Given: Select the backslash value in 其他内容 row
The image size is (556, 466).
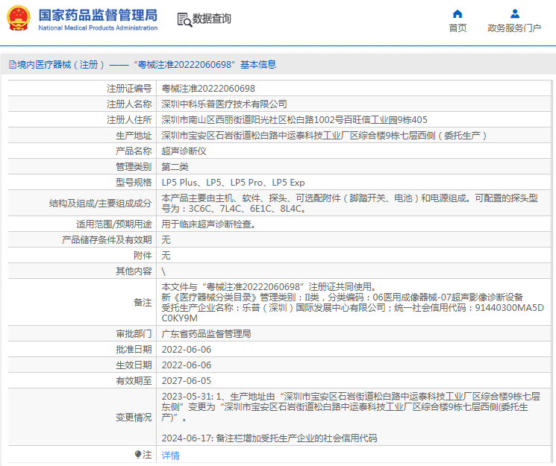Looking at the screenshot, I should click(163, 271).
